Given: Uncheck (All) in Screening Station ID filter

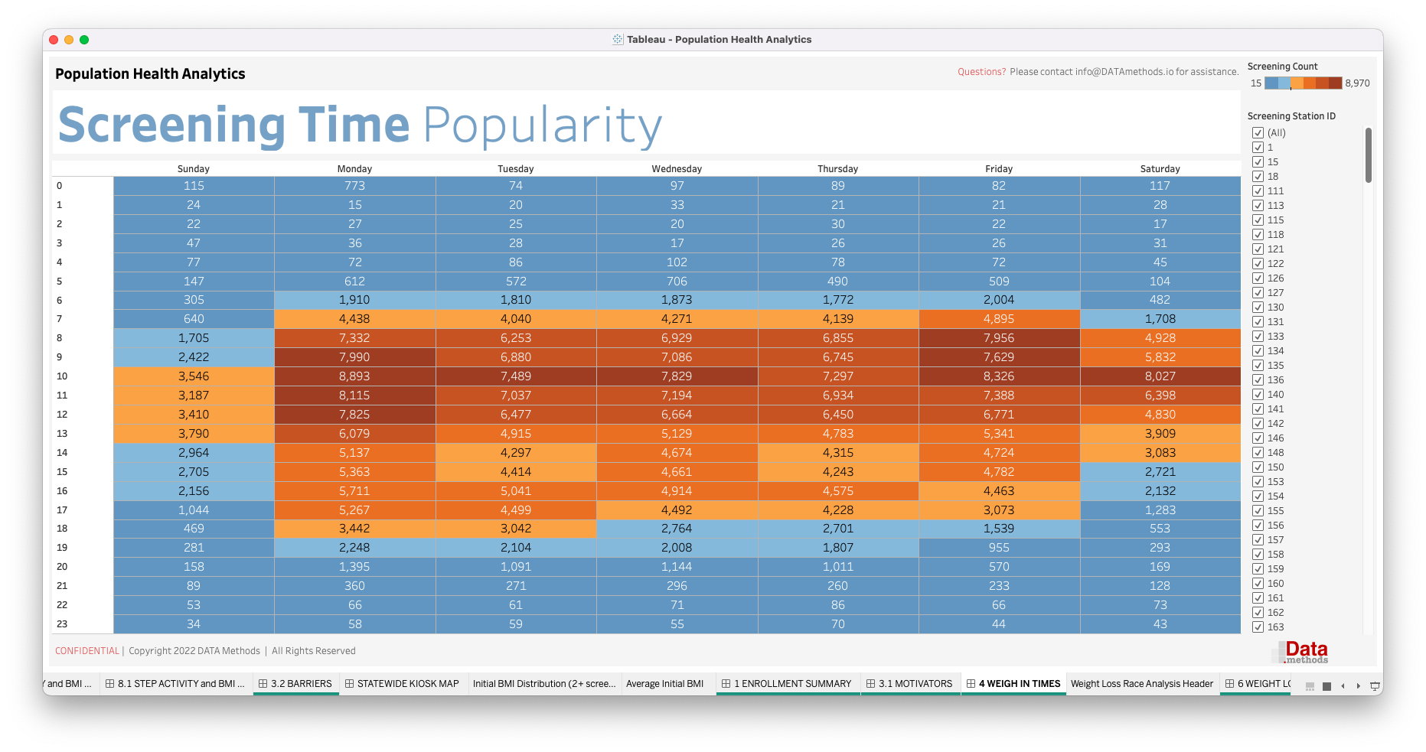Looking at the screenshot, I should coord(1258,132).
